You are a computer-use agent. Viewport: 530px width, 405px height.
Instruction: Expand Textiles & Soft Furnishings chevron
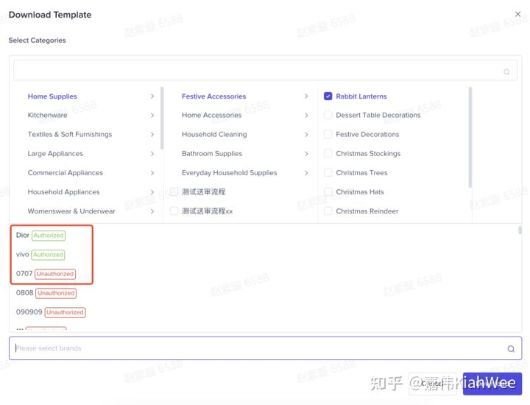coord(152,135)
